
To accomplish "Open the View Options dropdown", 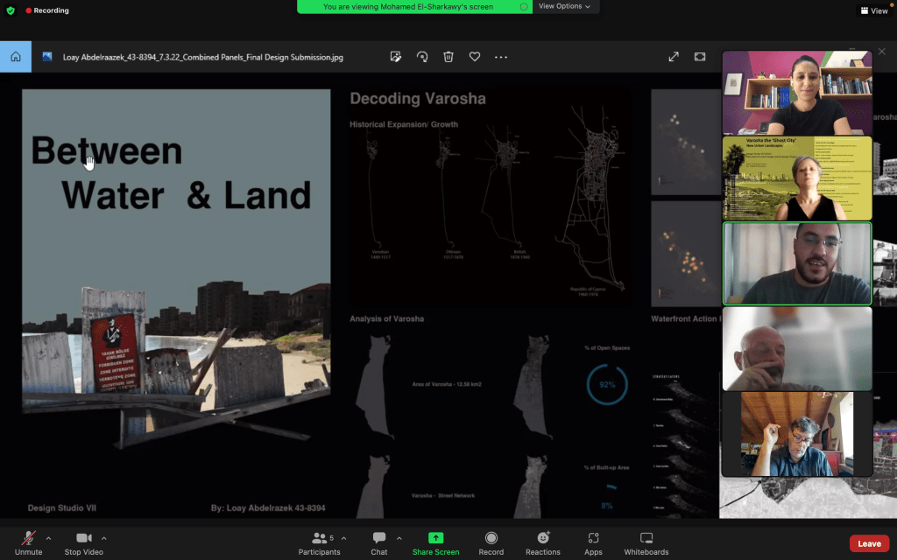I will point(564,6).
